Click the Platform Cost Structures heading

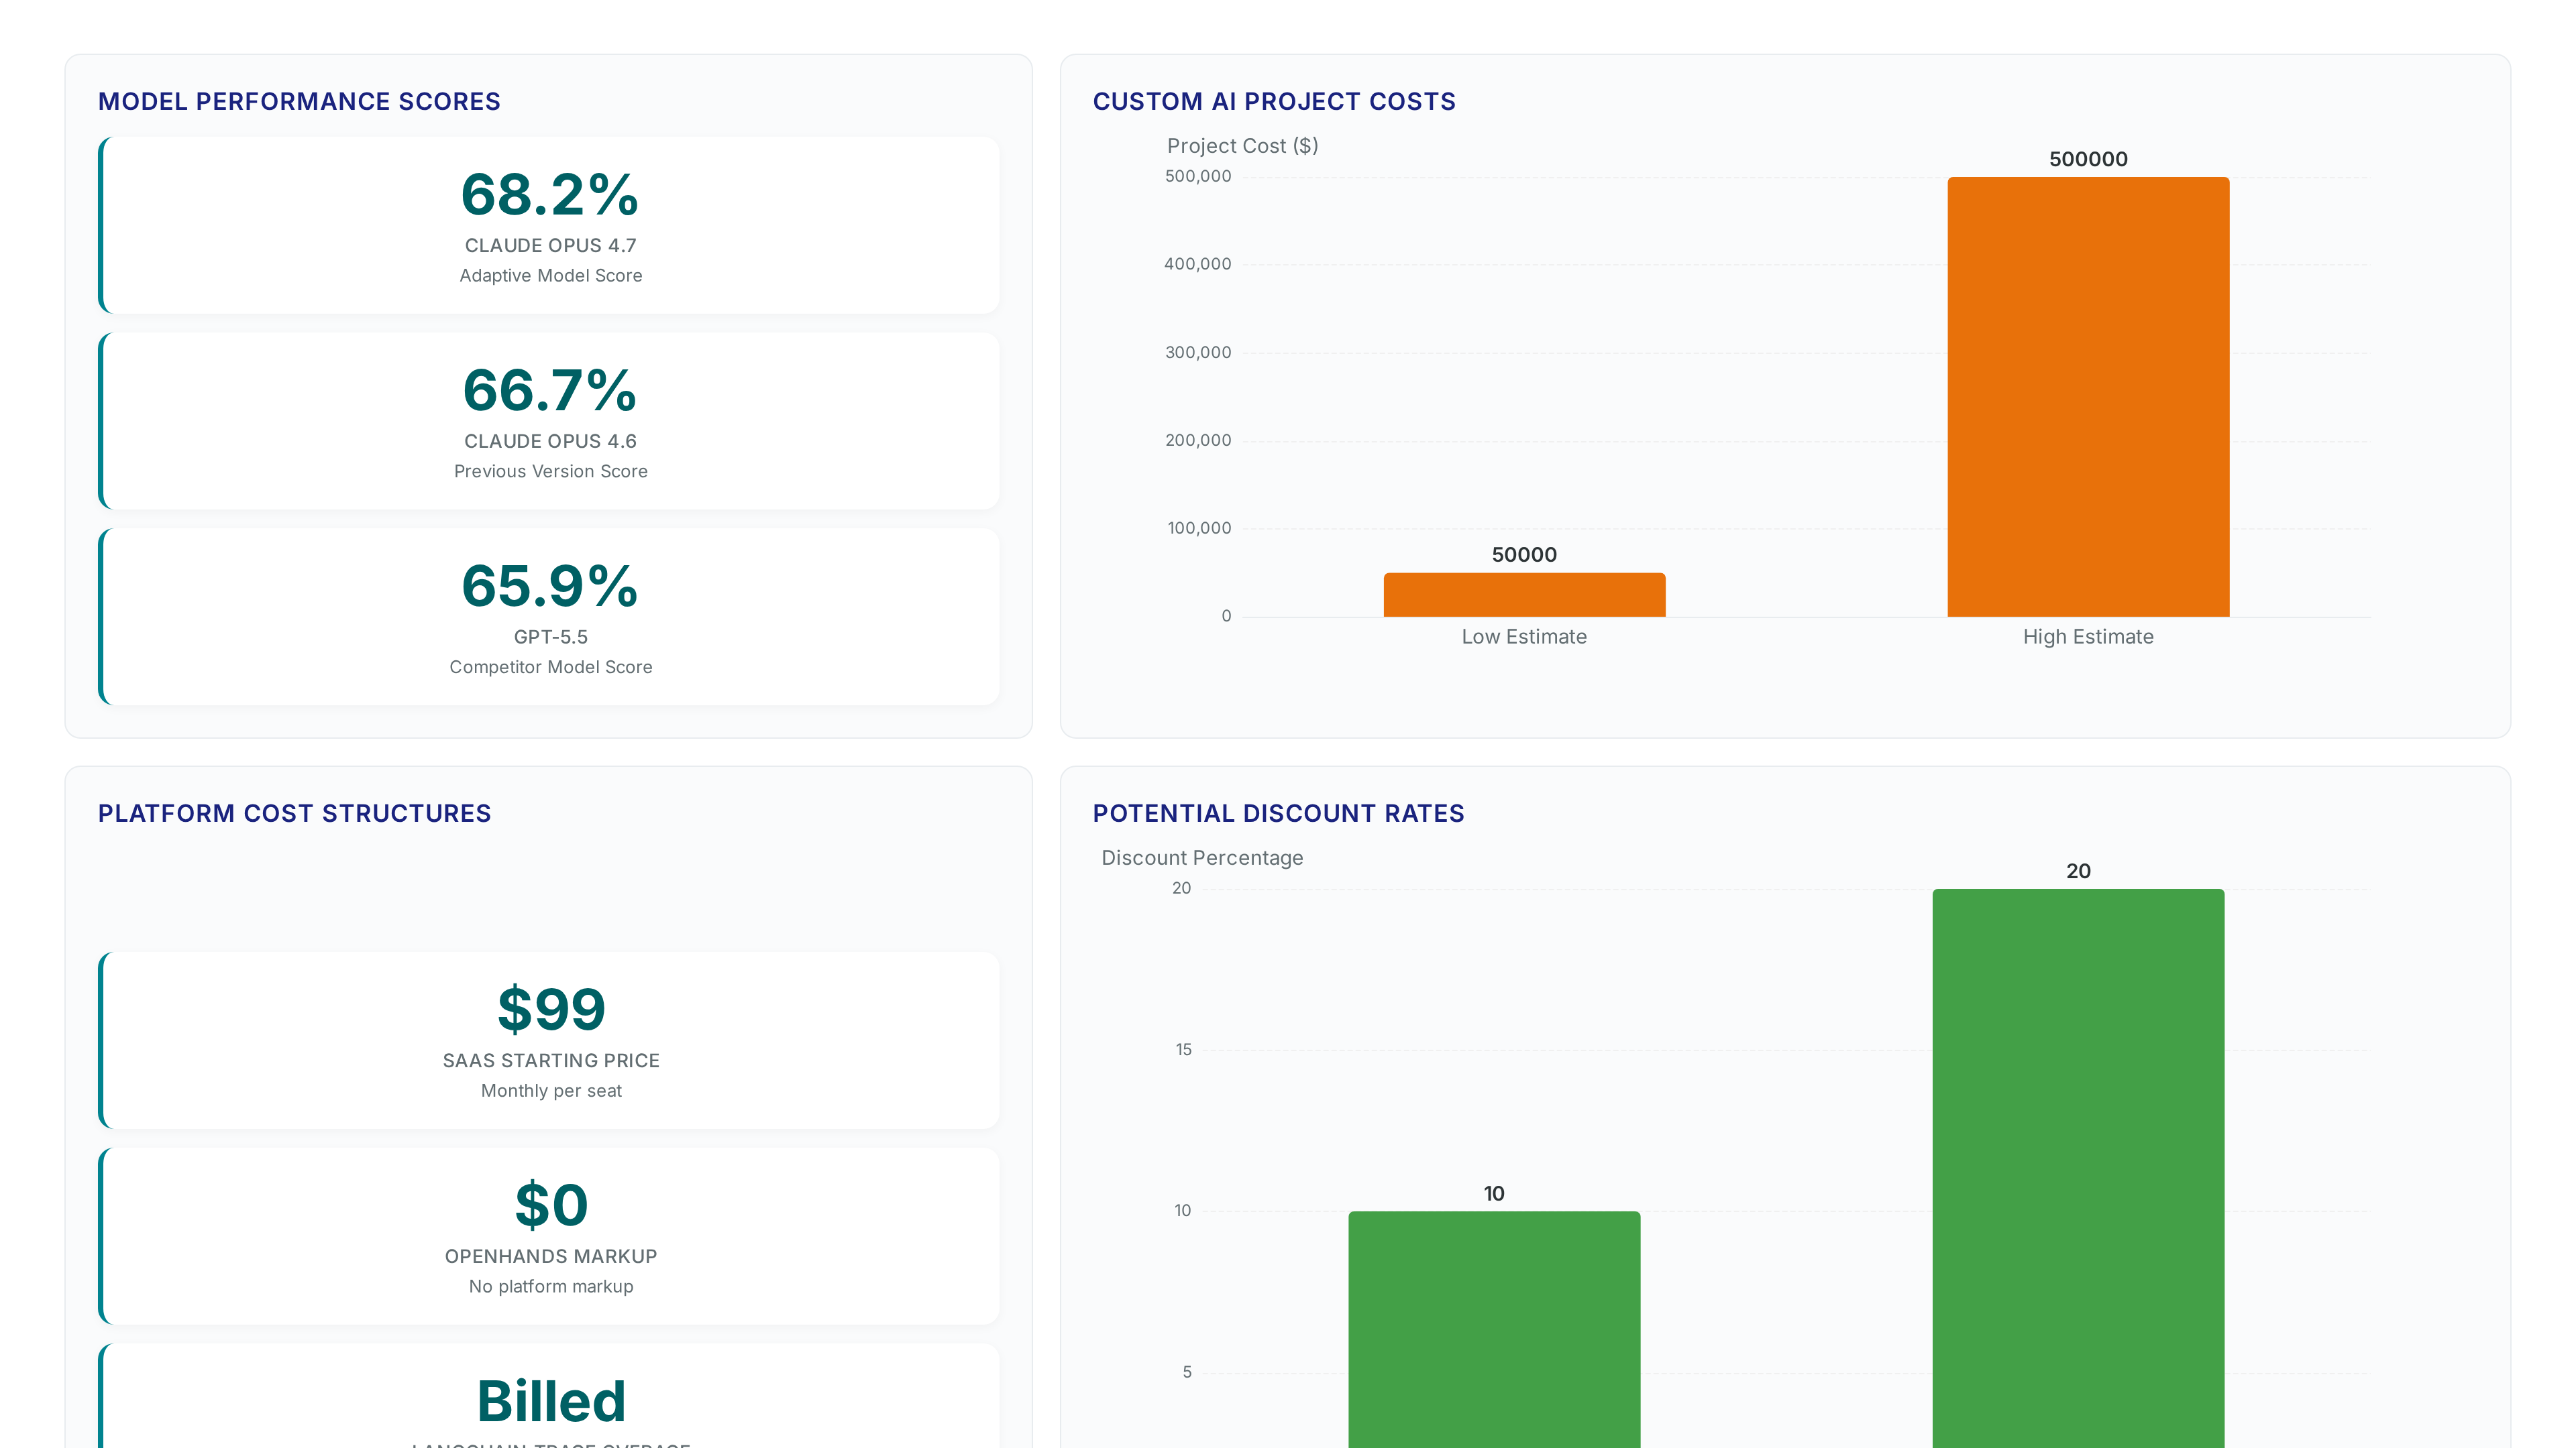tap(294, 813)
